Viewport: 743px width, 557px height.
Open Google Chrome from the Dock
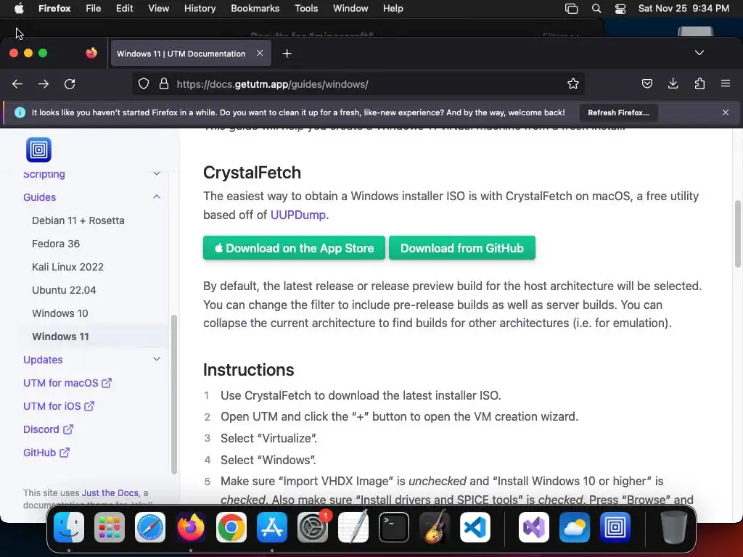coord(231,527)
